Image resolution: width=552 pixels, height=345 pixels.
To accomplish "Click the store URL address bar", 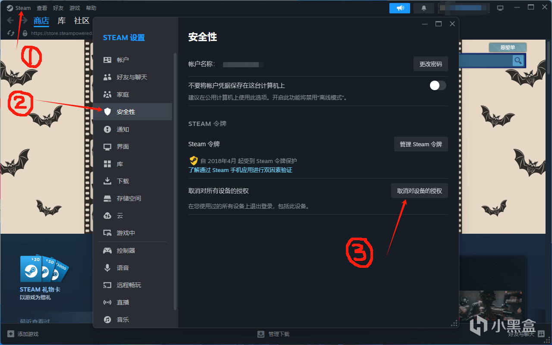I will pyautogui.click(x=61, y=33).
